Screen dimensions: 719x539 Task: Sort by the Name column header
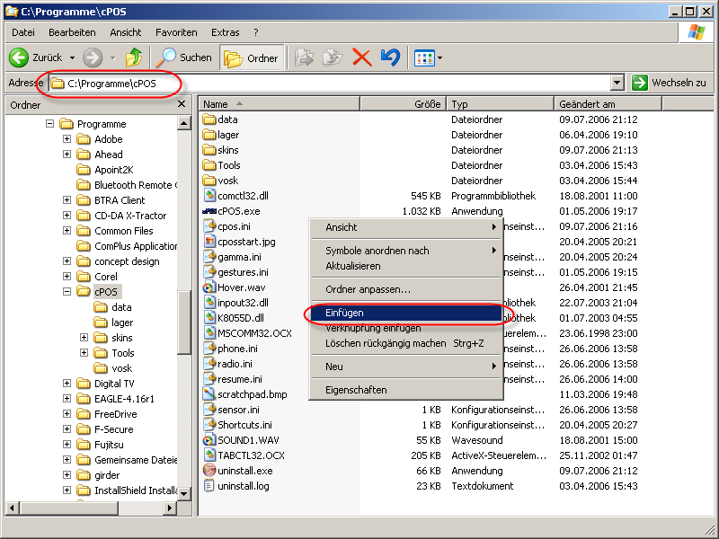click(x=280, y=104)
